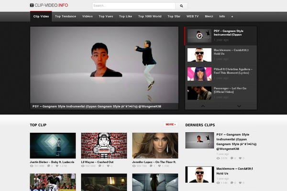
Task: Open the WEB TV menu item
Action: [x=192, y=16]
